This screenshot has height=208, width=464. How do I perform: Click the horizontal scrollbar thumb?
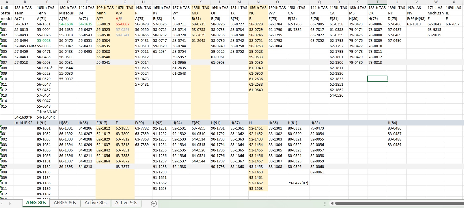(x=400, y=203)
